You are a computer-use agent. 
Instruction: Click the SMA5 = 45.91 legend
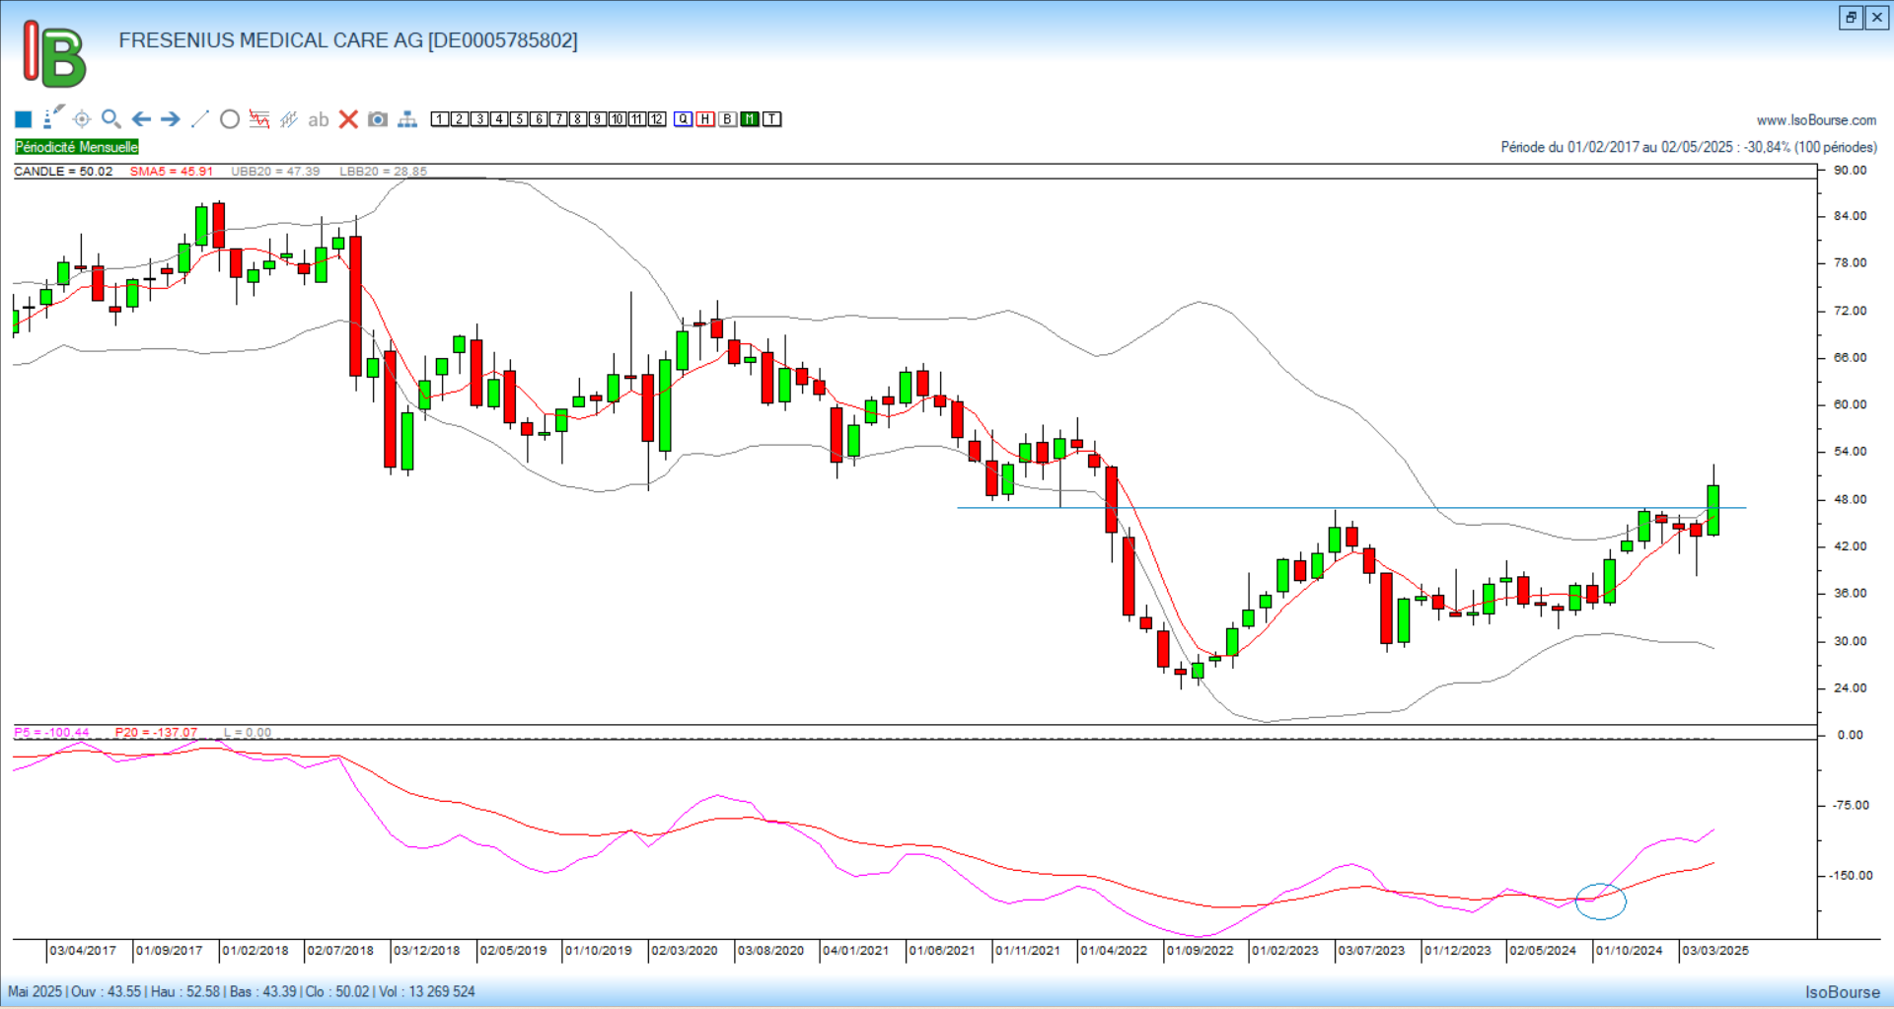pyautogui.click(x=172, y=172)
